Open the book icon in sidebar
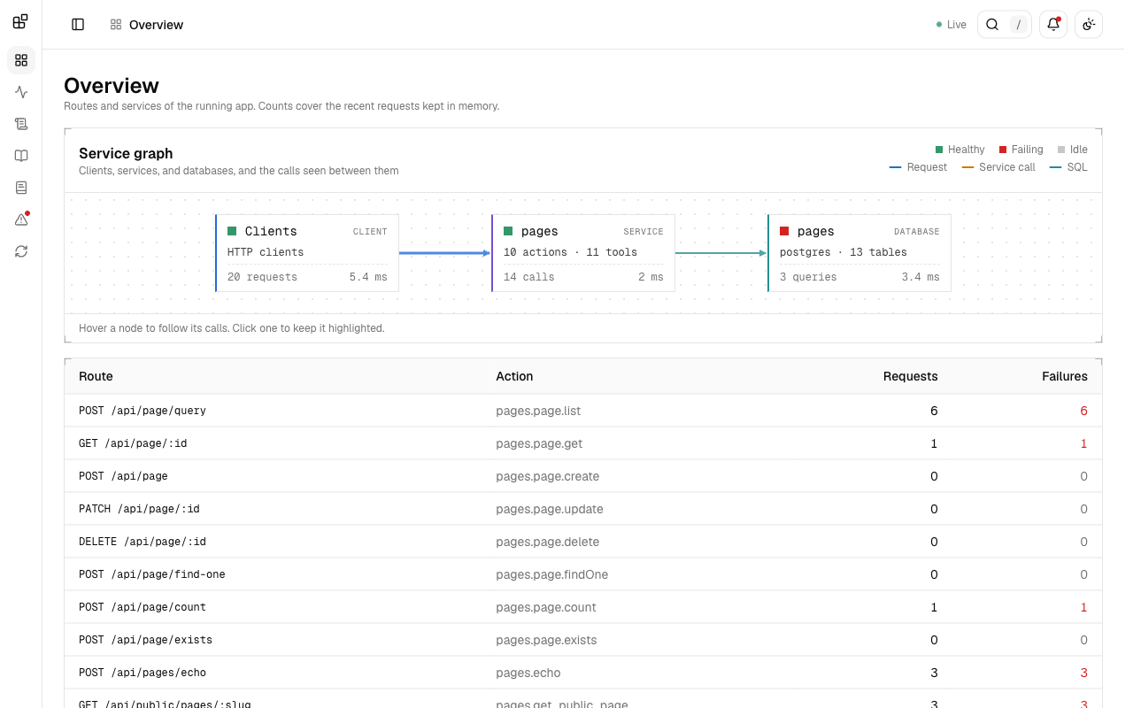Image resolution: width=1133 pixels, height=708 pixels. point(21,156)
